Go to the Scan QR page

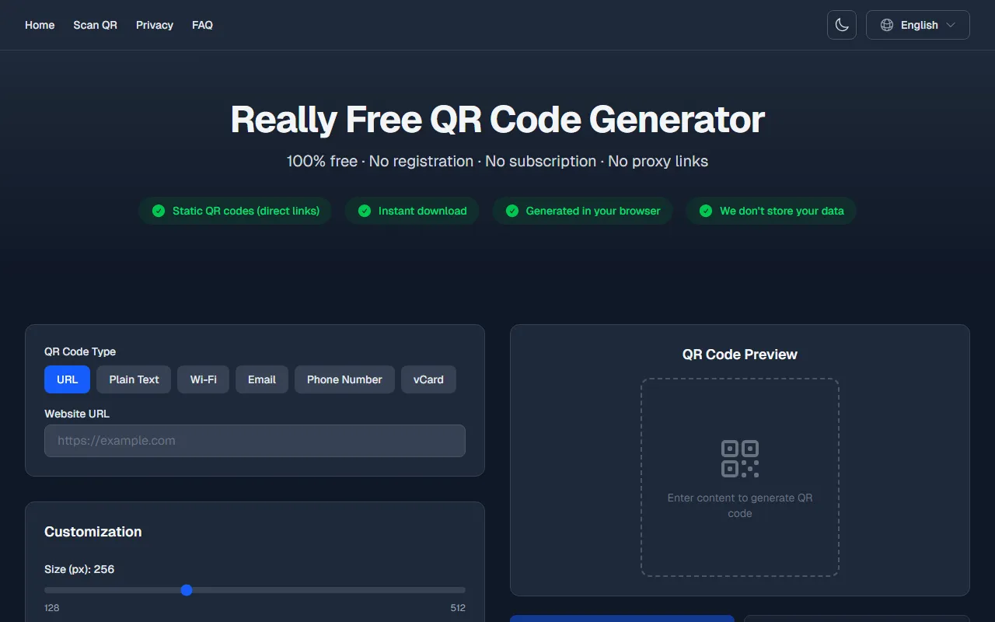(x=95, y=25)
